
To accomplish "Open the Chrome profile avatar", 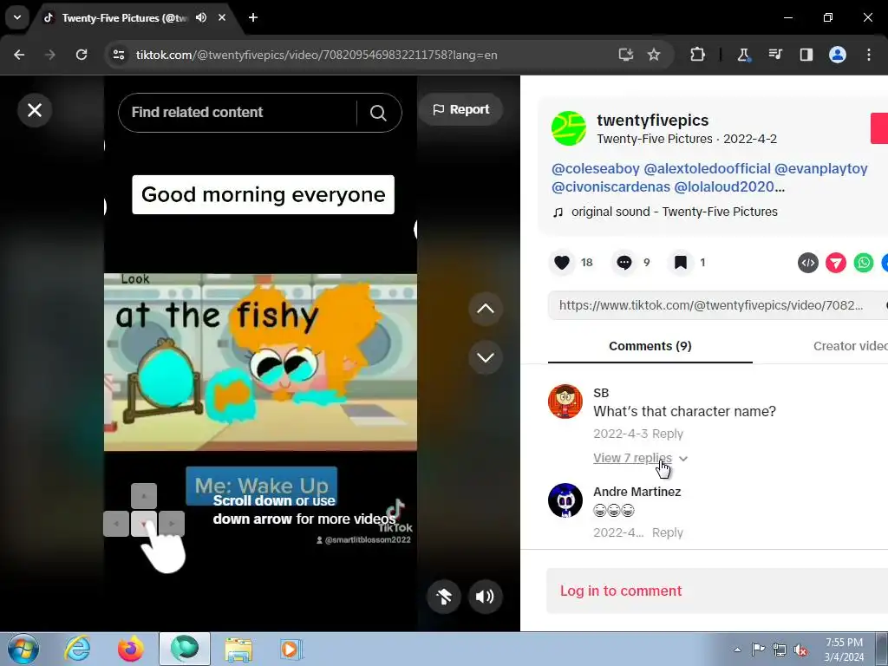I will pos(838,55).
